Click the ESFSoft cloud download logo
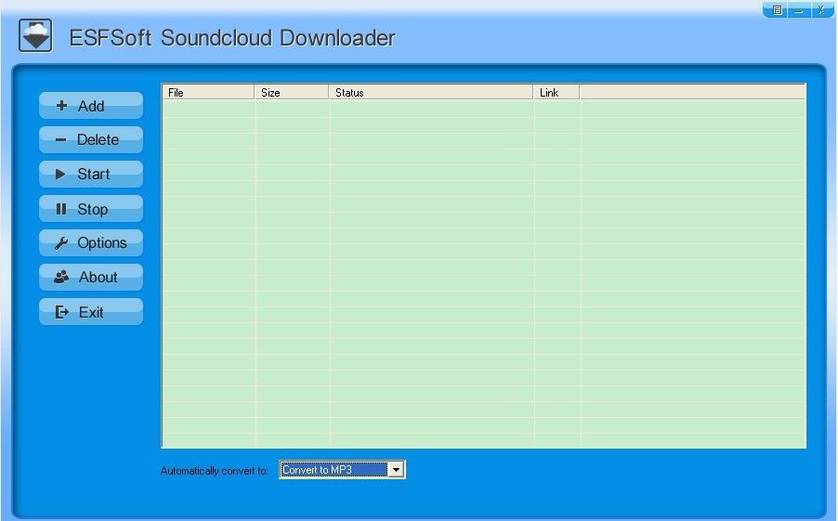This screenshot has height=521, width=838. point(35,36)
